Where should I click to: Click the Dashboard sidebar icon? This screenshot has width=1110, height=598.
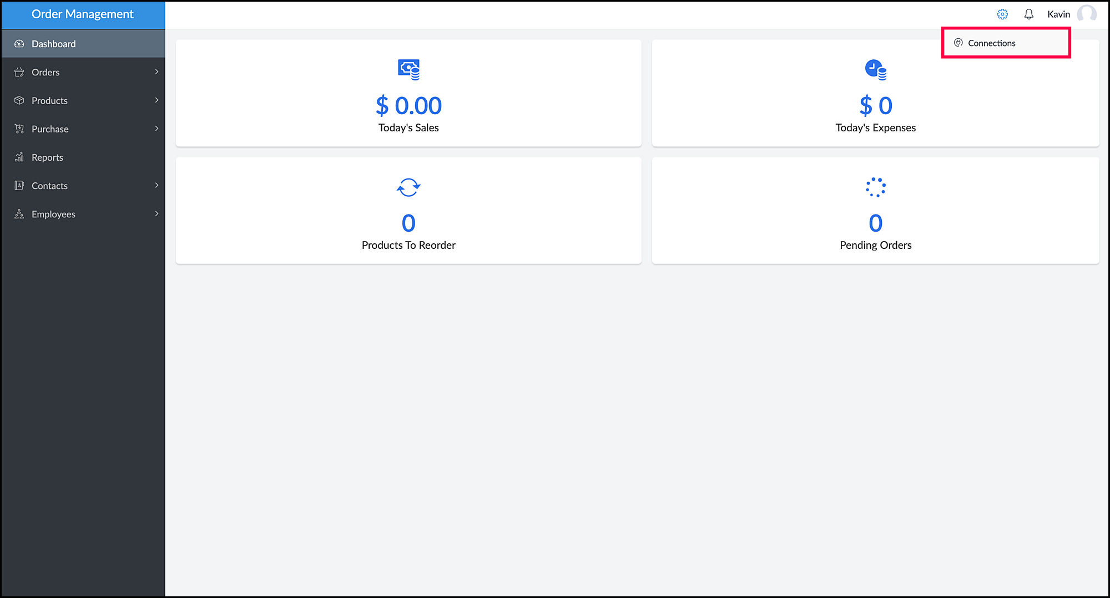click(19, 44)
